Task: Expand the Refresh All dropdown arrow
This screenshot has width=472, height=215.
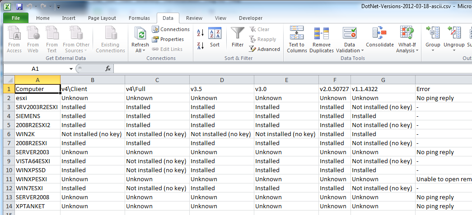Action: pyautogui.click(x=140, y=51)
